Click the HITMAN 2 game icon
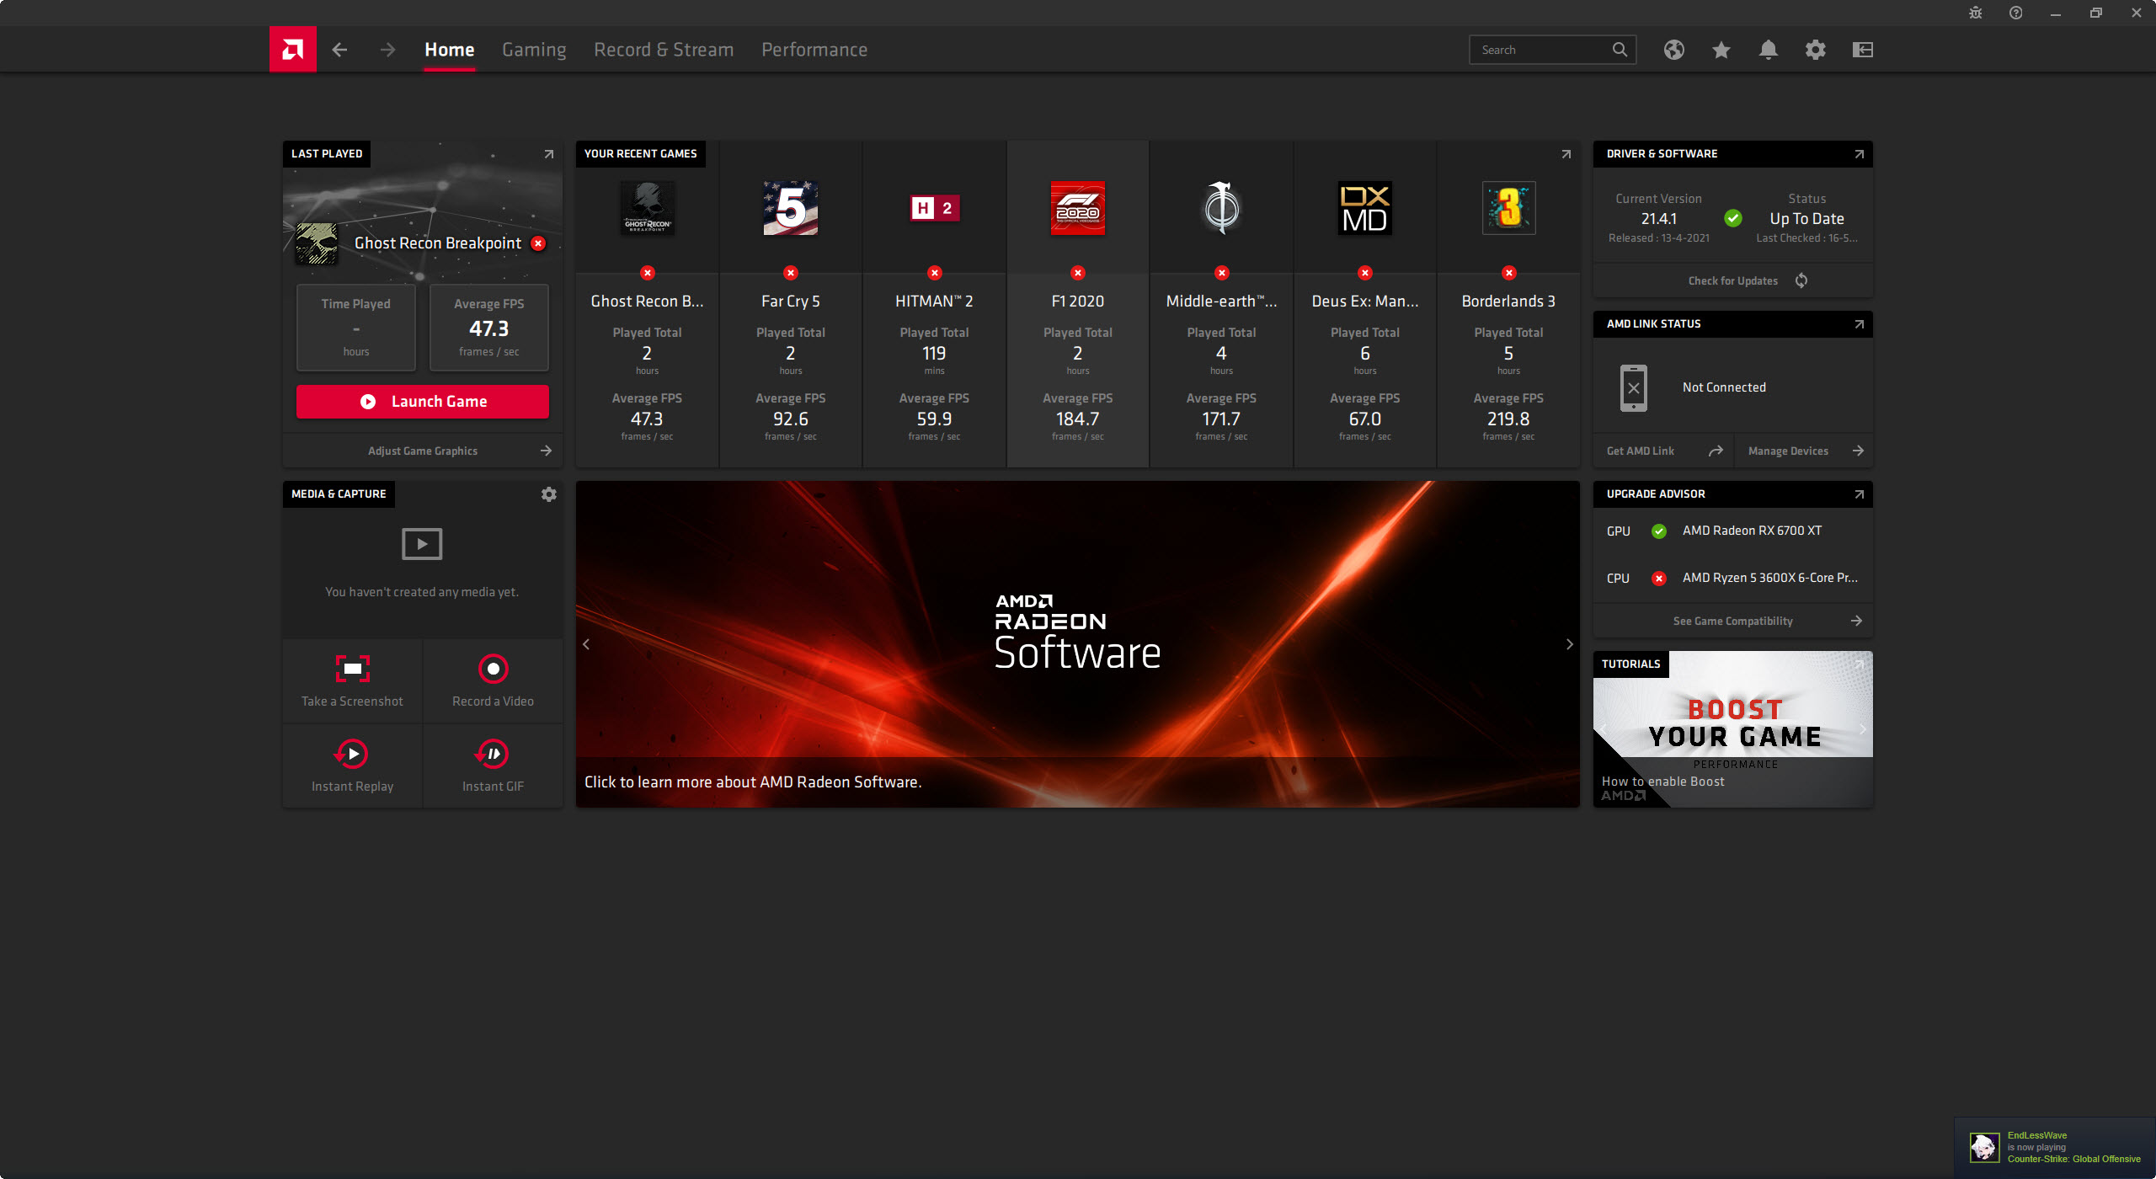This screenshot has width=2156, height=1179. [935, 208]
